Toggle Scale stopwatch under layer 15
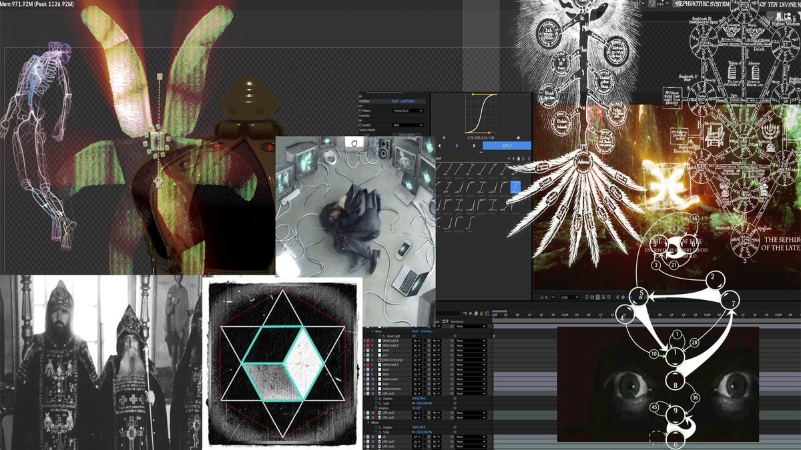 point(376,432)
